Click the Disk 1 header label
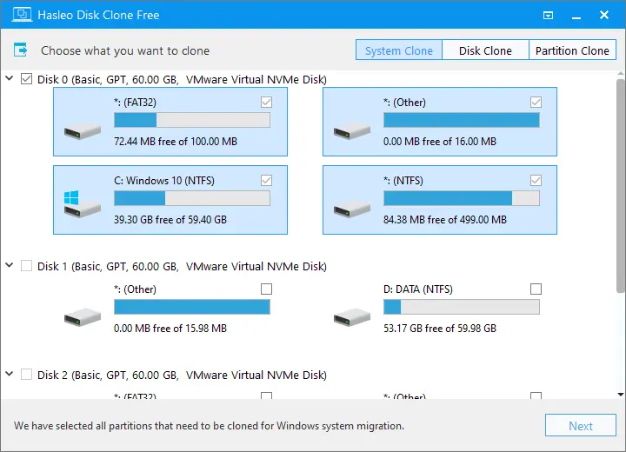626x452 pixels. coord(182,266)
